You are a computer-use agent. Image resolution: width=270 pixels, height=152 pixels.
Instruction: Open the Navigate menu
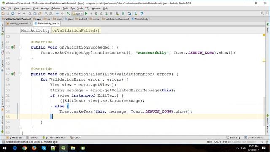26,8
